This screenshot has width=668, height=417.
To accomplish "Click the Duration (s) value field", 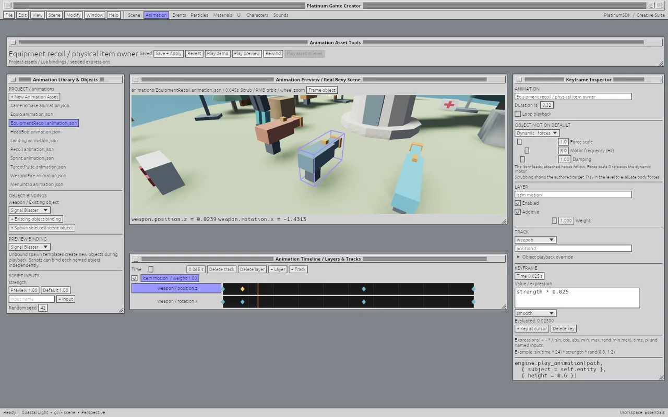I will tap(546, 105).
